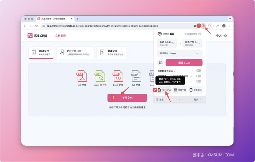Go back in browser history
This screenshot has width=255, height=162.
tap(25, 26)
